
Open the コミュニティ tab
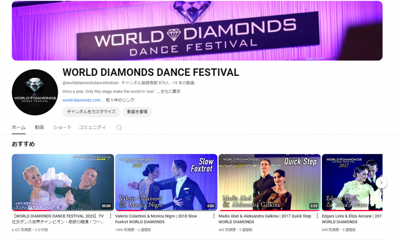[x=92, y=127]
